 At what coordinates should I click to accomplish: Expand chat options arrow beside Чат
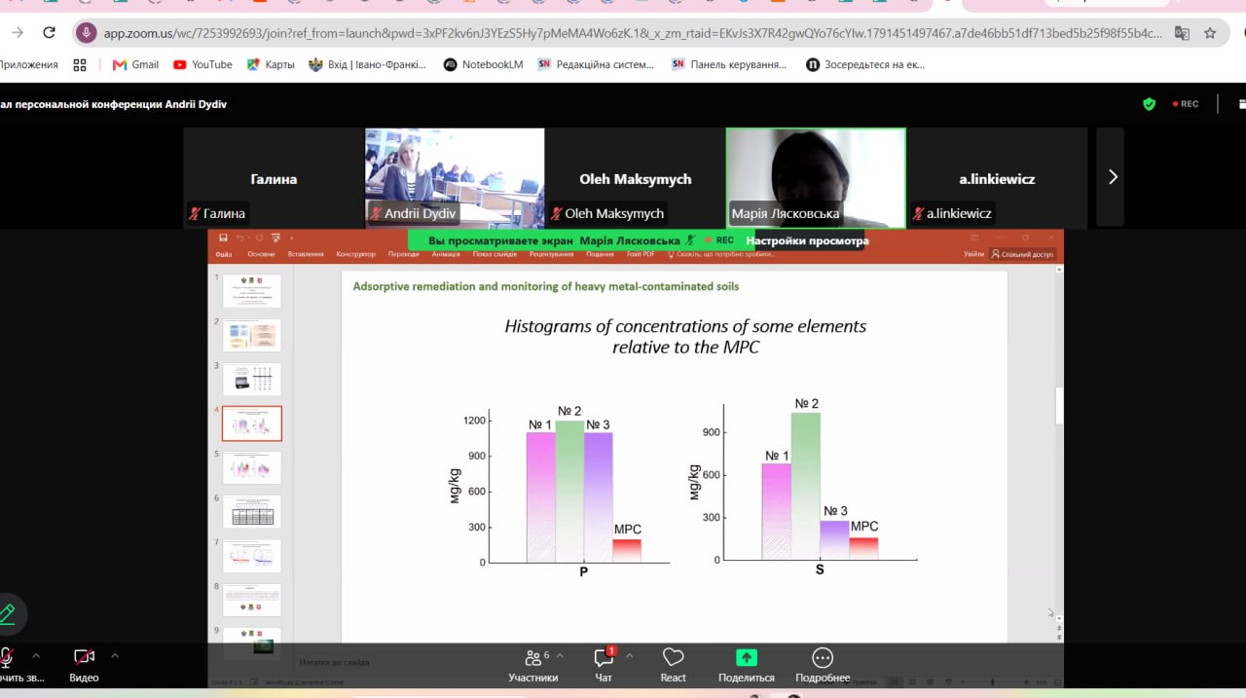[x=629, y=655]
